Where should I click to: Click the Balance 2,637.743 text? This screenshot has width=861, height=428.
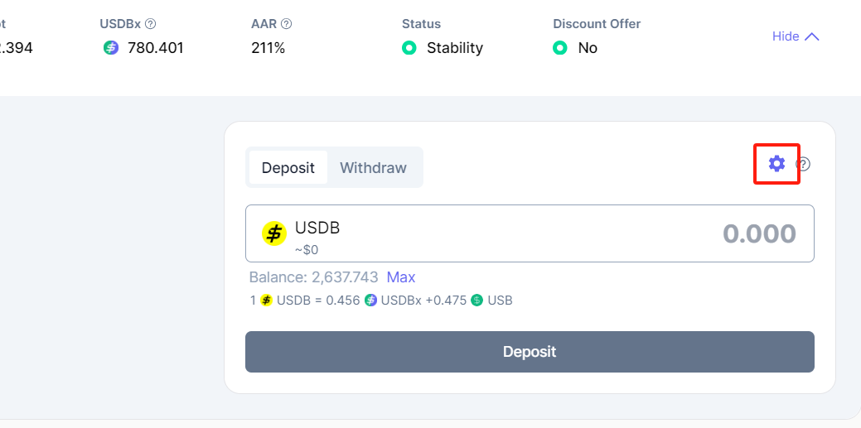[x=313, y=277]
